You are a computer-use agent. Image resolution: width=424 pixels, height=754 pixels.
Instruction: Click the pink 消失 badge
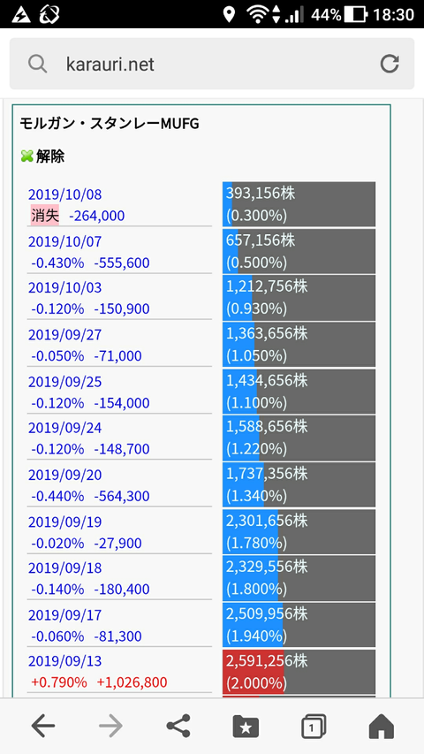45,216
